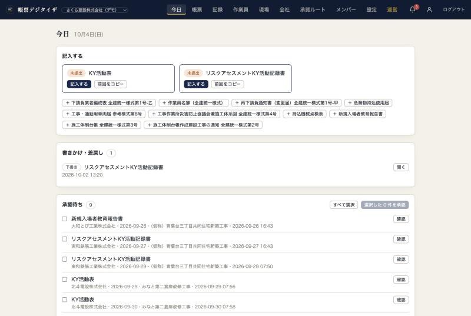Add 施工体制台帳作成建設工事の通知 form
Screen dimensions: 471x316
[x=203, y=125]
